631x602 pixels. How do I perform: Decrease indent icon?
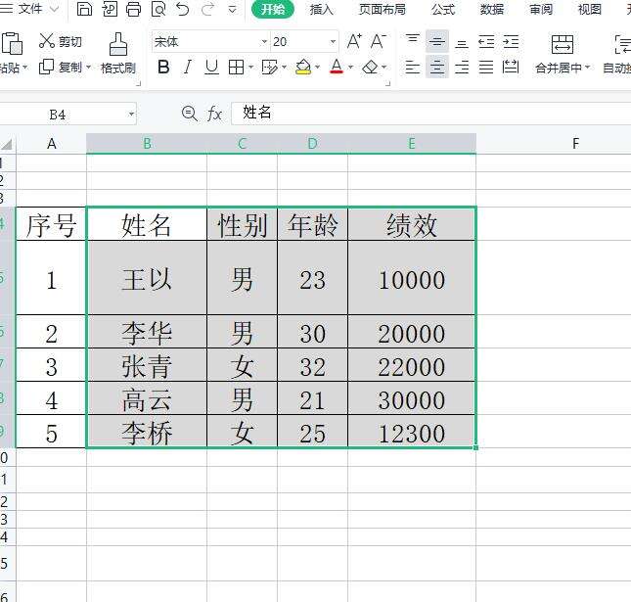click(x=486, y=42)
